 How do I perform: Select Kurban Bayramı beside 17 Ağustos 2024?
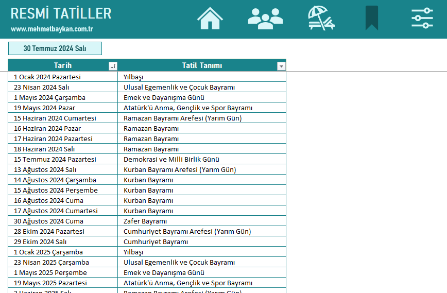(x=202, y=210)
